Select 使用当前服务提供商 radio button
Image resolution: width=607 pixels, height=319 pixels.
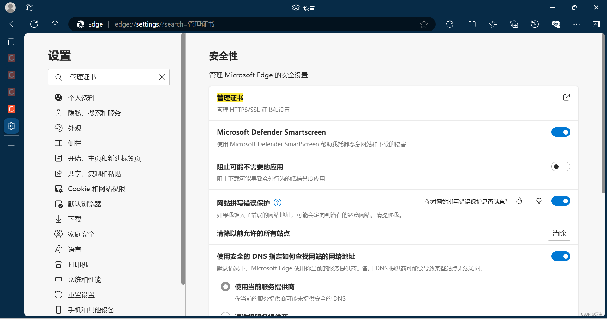pos(225,287)
